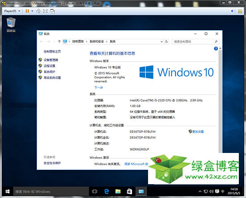246x198 pixels.
Task: Click the Windows 10 专业版 edition text
Action: (x=107, y=67)
